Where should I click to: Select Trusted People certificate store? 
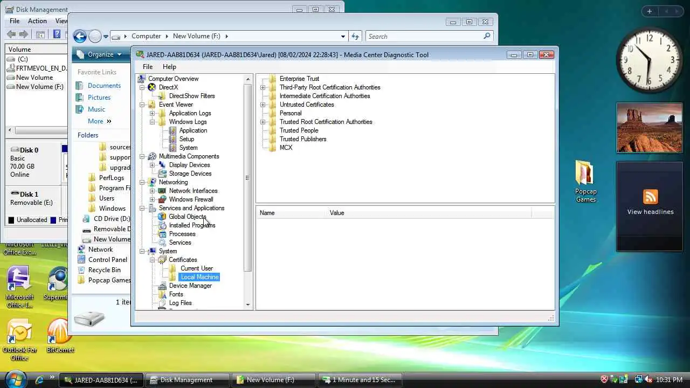pyautogui.click(x=299, y=130)
